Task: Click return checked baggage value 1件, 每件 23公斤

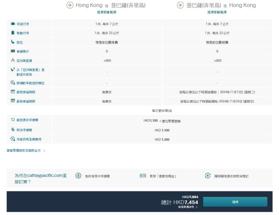Action: (x=217, y=33)
